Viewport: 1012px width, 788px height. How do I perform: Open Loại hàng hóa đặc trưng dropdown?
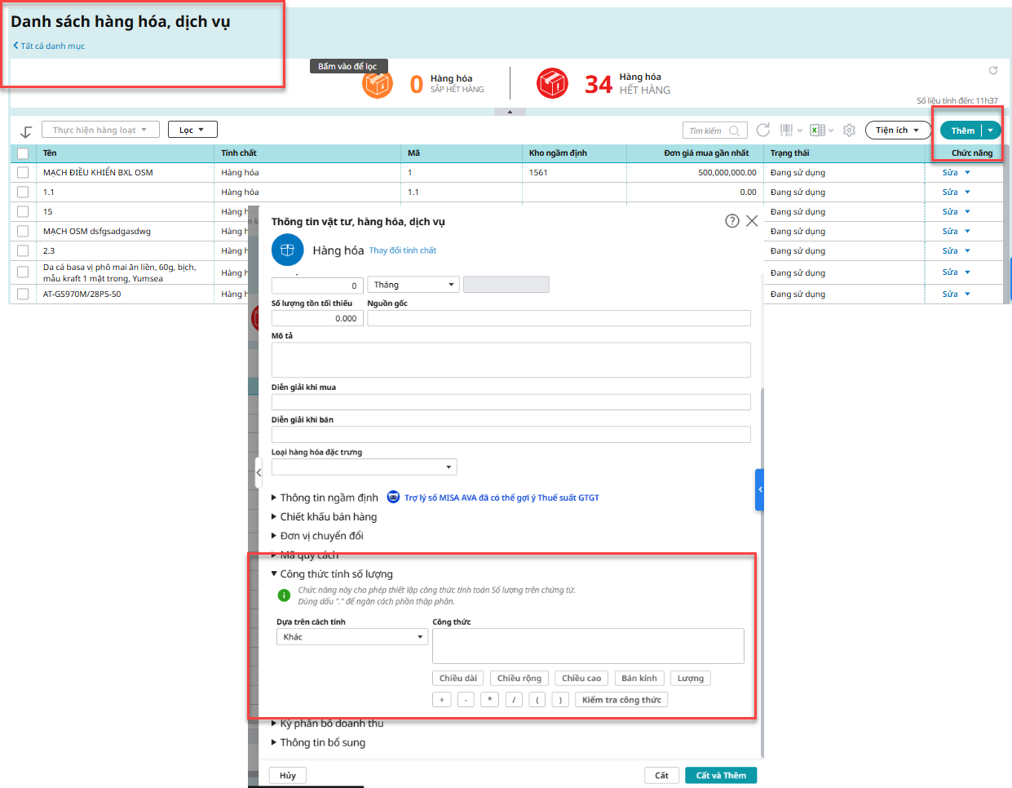tap(364, 467)
